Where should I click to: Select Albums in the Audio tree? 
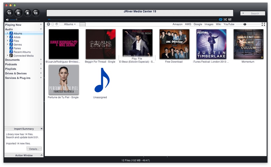pos(18,33)
